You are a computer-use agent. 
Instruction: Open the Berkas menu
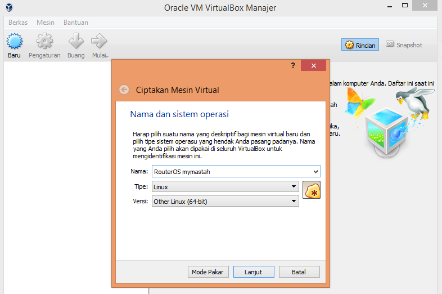tap(18, 23)
